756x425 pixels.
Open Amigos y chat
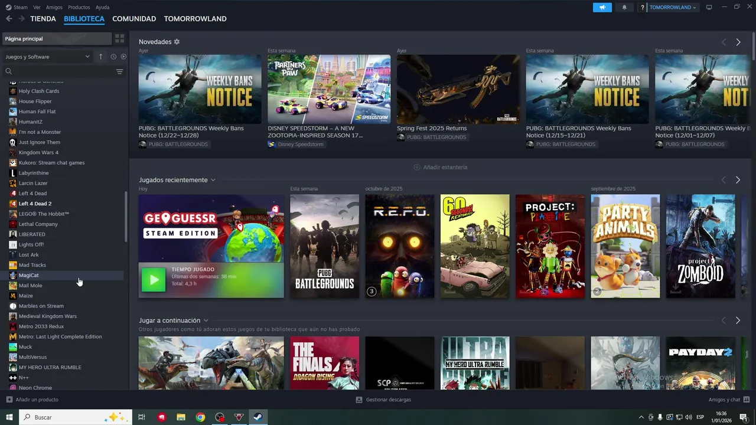(x=729, y=400)
